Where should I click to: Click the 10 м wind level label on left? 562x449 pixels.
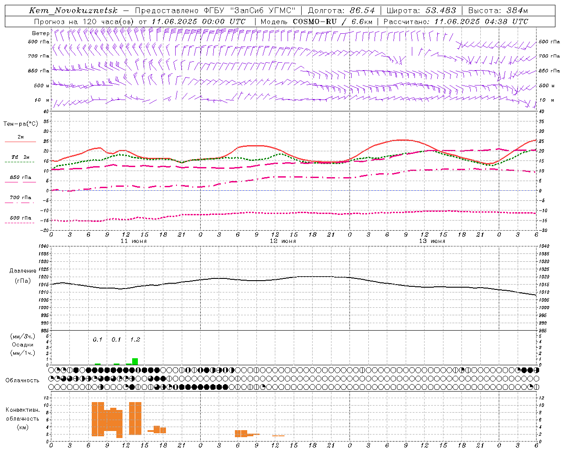pos(43,100)
